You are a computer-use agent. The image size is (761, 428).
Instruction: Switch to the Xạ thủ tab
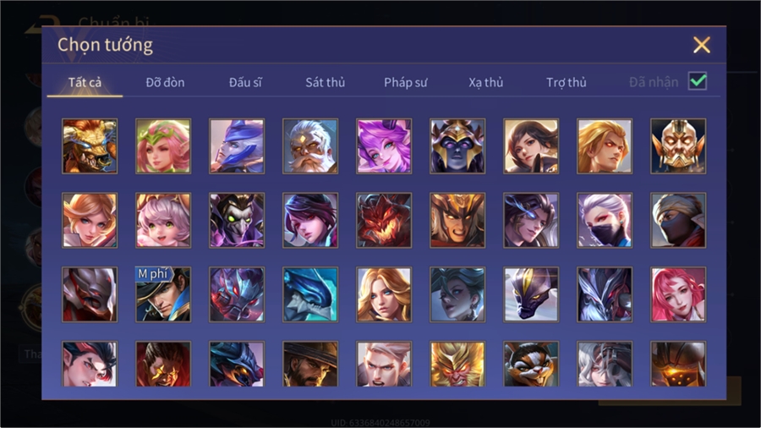(x=486, y=83)
